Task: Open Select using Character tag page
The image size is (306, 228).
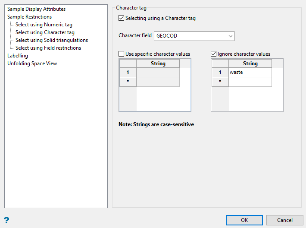Action: [x=45, y=32]
